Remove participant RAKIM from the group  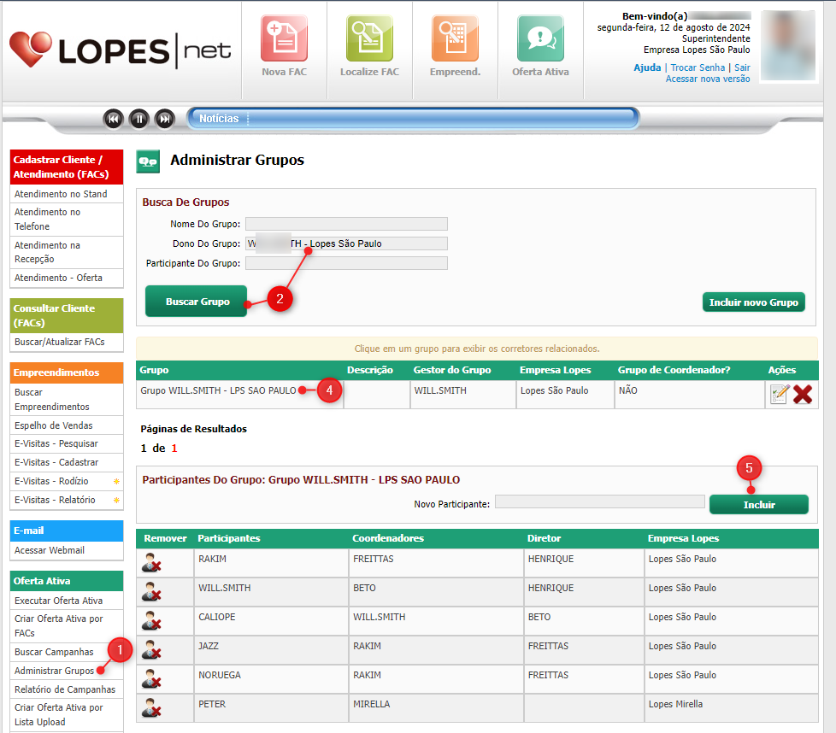pyautogui.click(x=152, y=563)
